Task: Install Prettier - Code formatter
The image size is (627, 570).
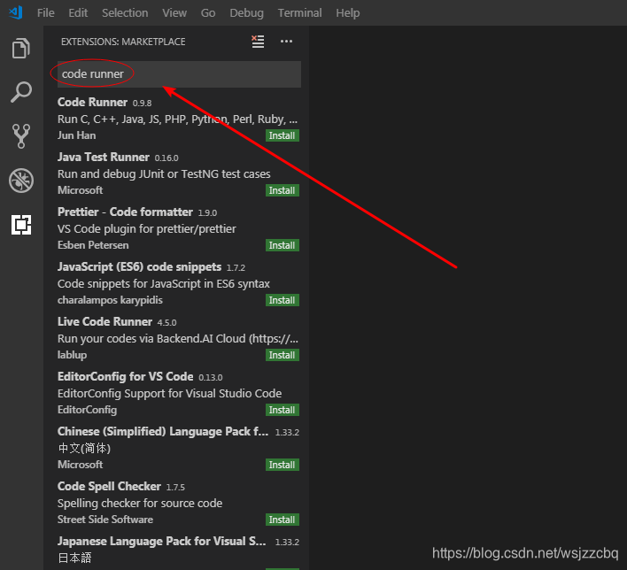Action: [283, 245]
